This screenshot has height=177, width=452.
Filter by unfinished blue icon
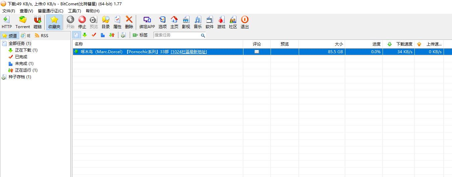(x=103, y=35)
